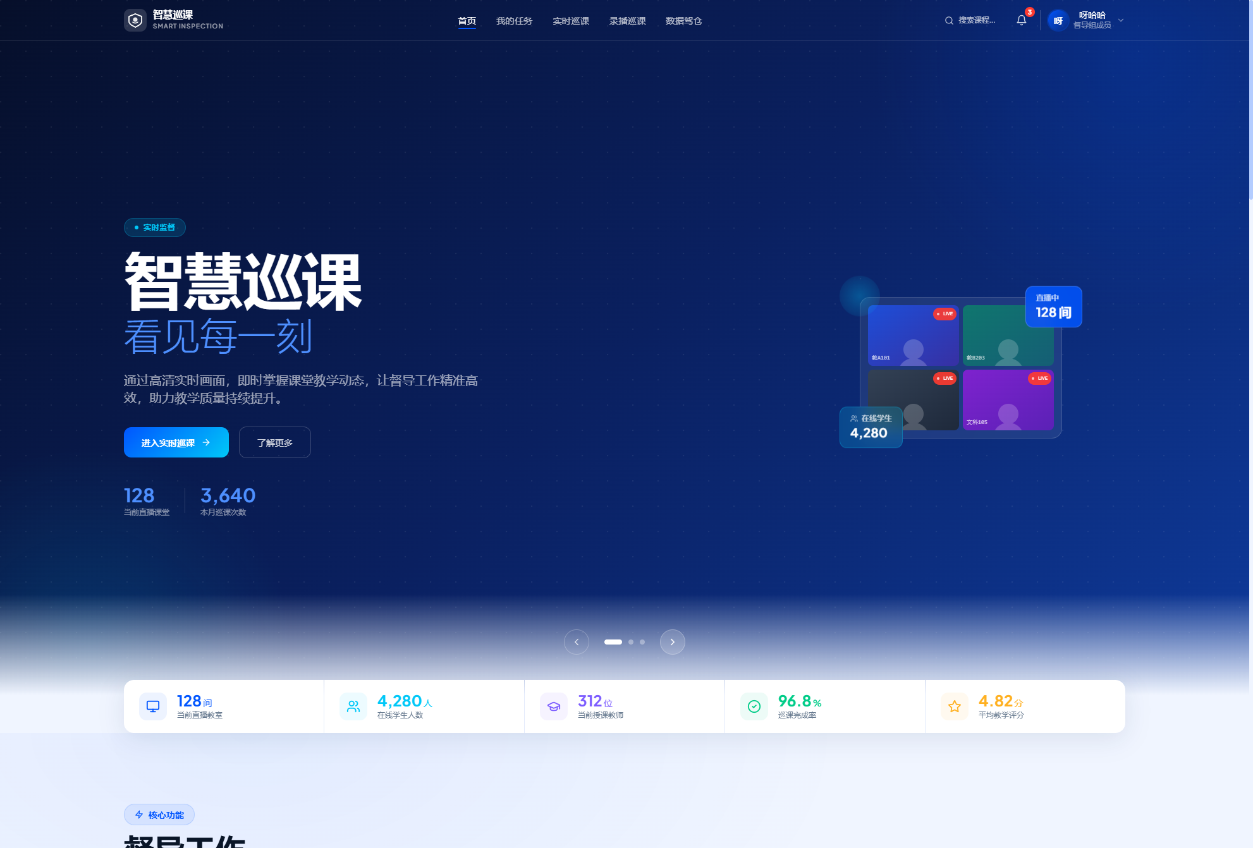Image resolution: width=1253 pixels, height=848 pixels.
Task: Click the 教A101 live classroom thumbnail
Action: [912, 336]
